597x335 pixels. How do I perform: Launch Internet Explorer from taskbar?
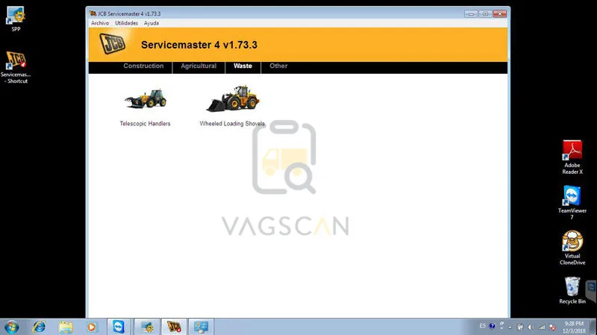pos(39,327)
